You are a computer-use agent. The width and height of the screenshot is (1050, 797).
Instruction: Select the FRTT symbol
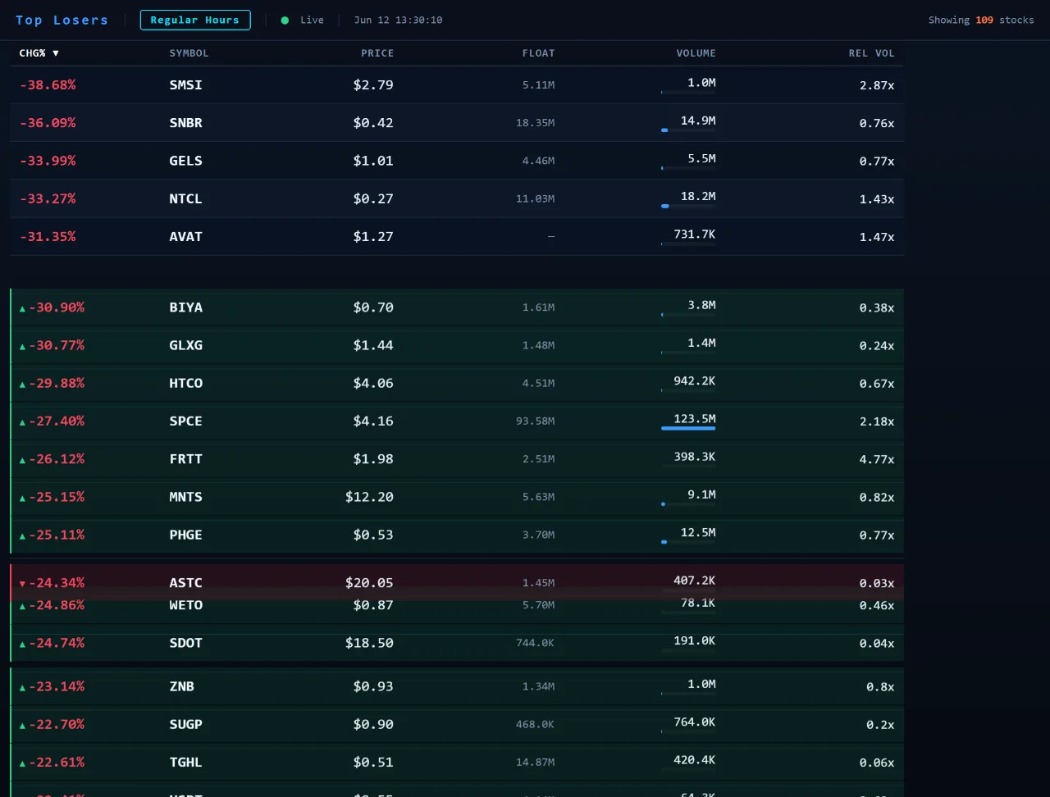click(x=185, y=458)
